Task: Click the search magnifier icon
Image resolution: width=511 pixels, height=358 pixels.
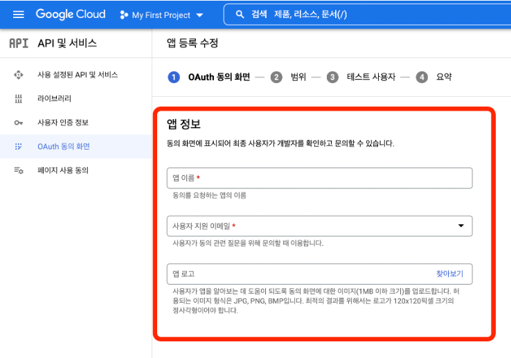Action: point(240,15)
